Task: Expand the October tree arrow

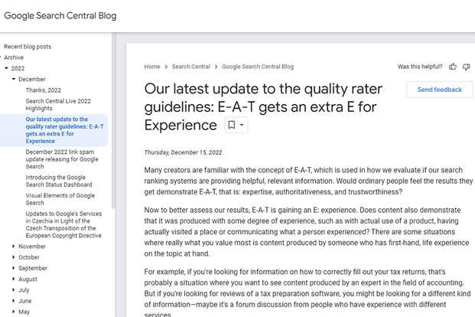Action: click(x=14, y=257)
